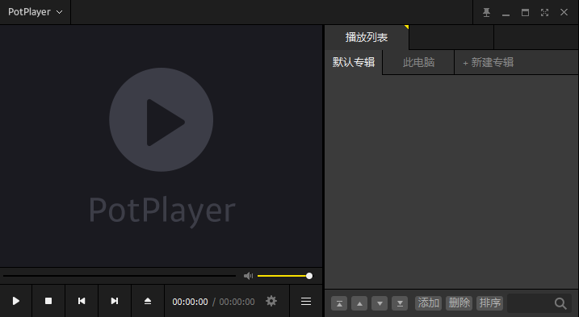Maximize the player window
The width and height of the screenshot is (579, 317).
pyautogui.click(x=525, y=13)
